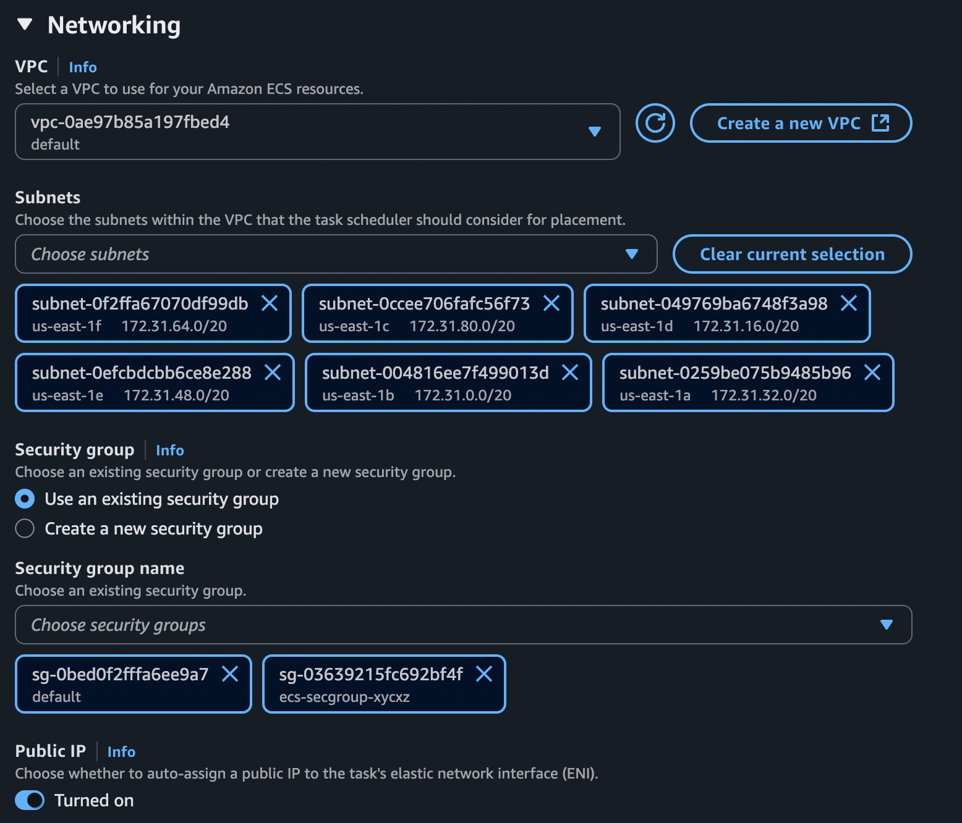Collapse the Networking section
962x823 pixels.
click(x=24, y=24)
